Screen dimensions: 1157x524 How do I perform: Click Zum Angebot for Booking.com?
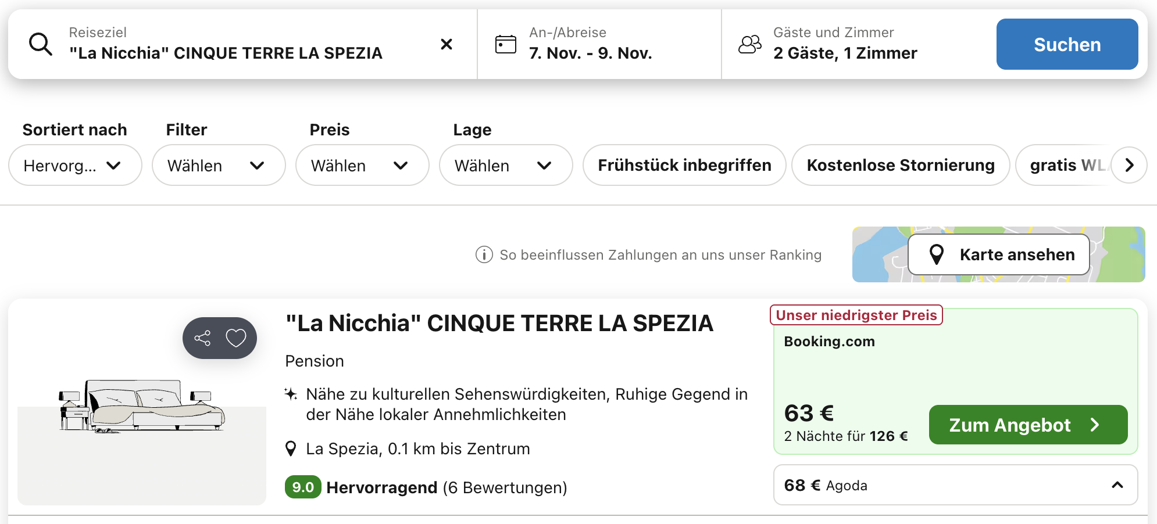click(x=1028, y=425)
